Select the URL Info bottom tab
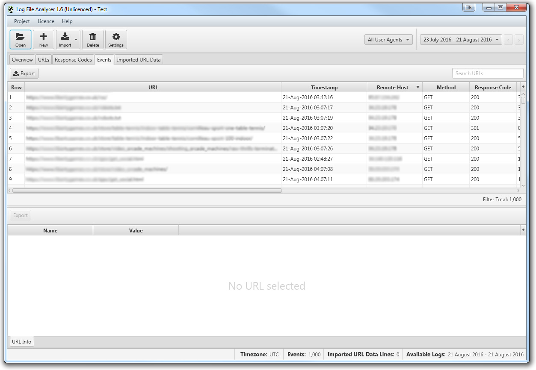This screenshot has height=370, width=536. [21, 342]
